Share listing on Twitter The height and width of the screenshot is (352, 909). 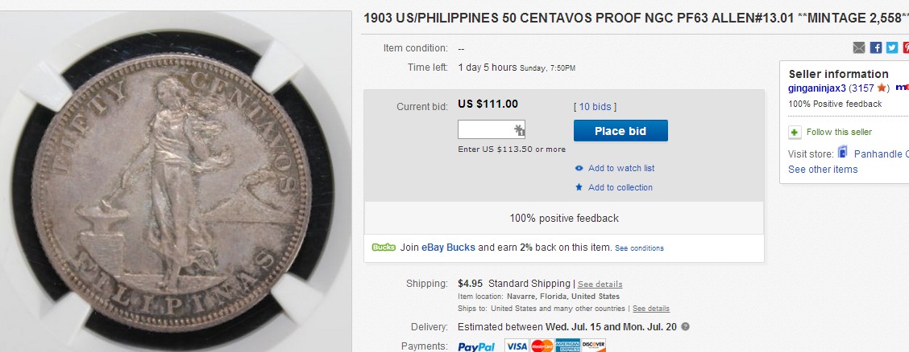[x=892, y=48]
